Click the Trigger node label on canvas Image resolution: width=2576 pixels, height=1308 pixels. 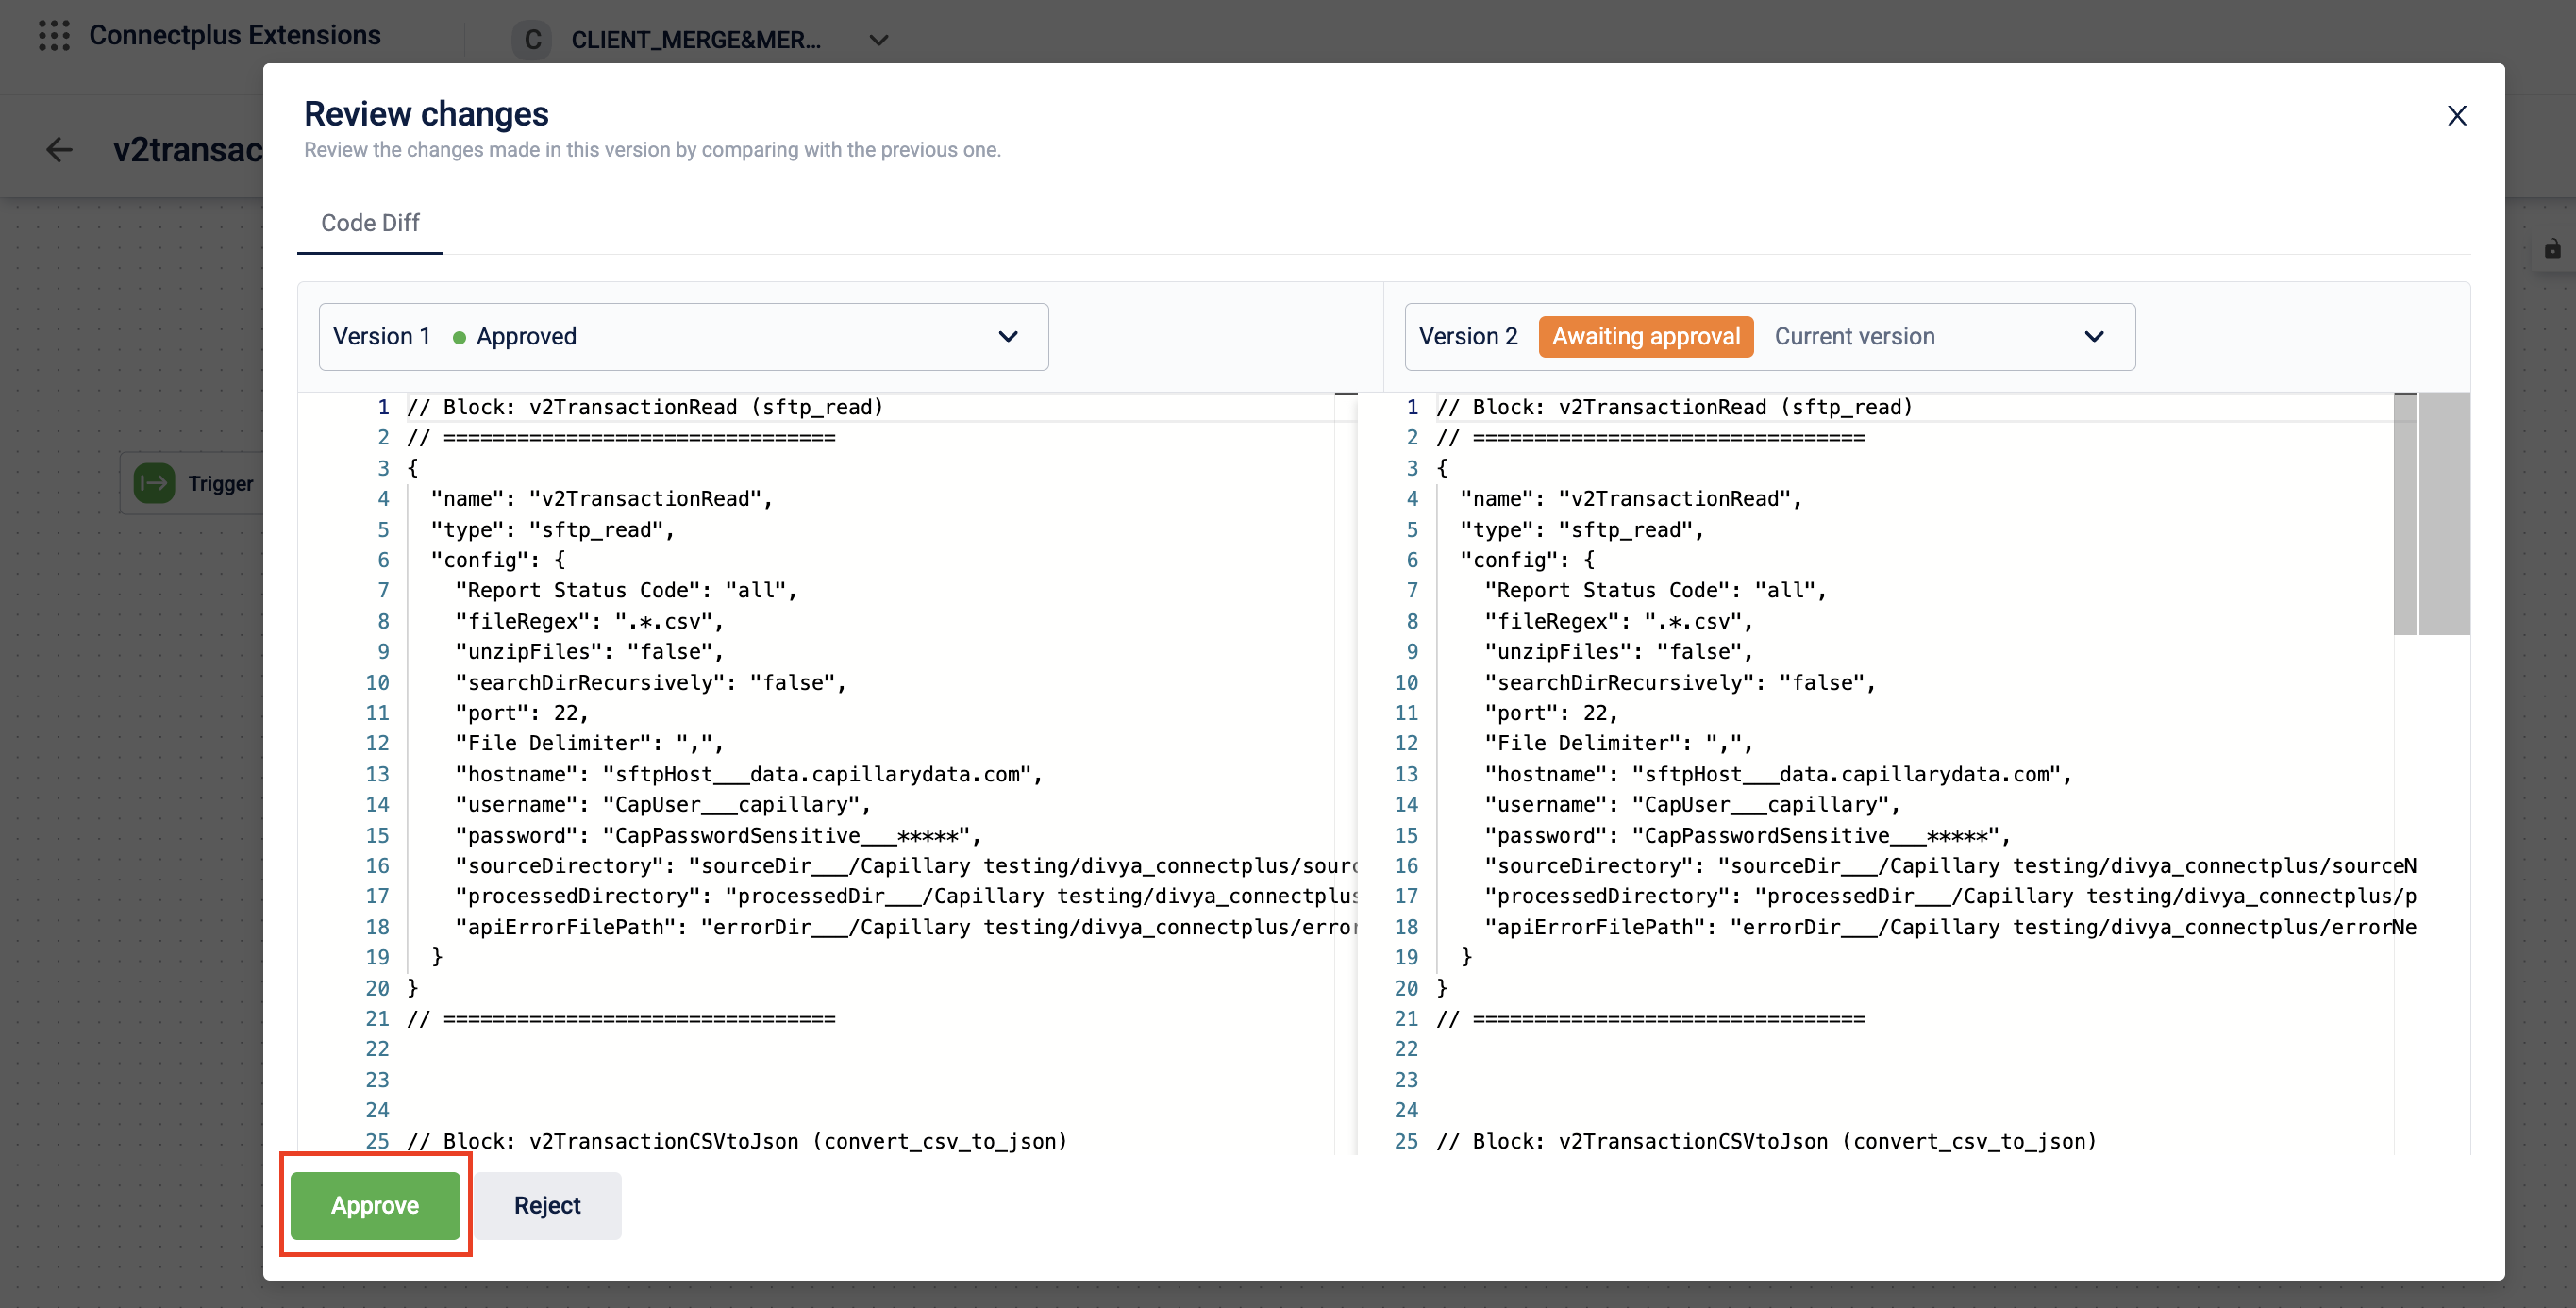tap(220, 484)
